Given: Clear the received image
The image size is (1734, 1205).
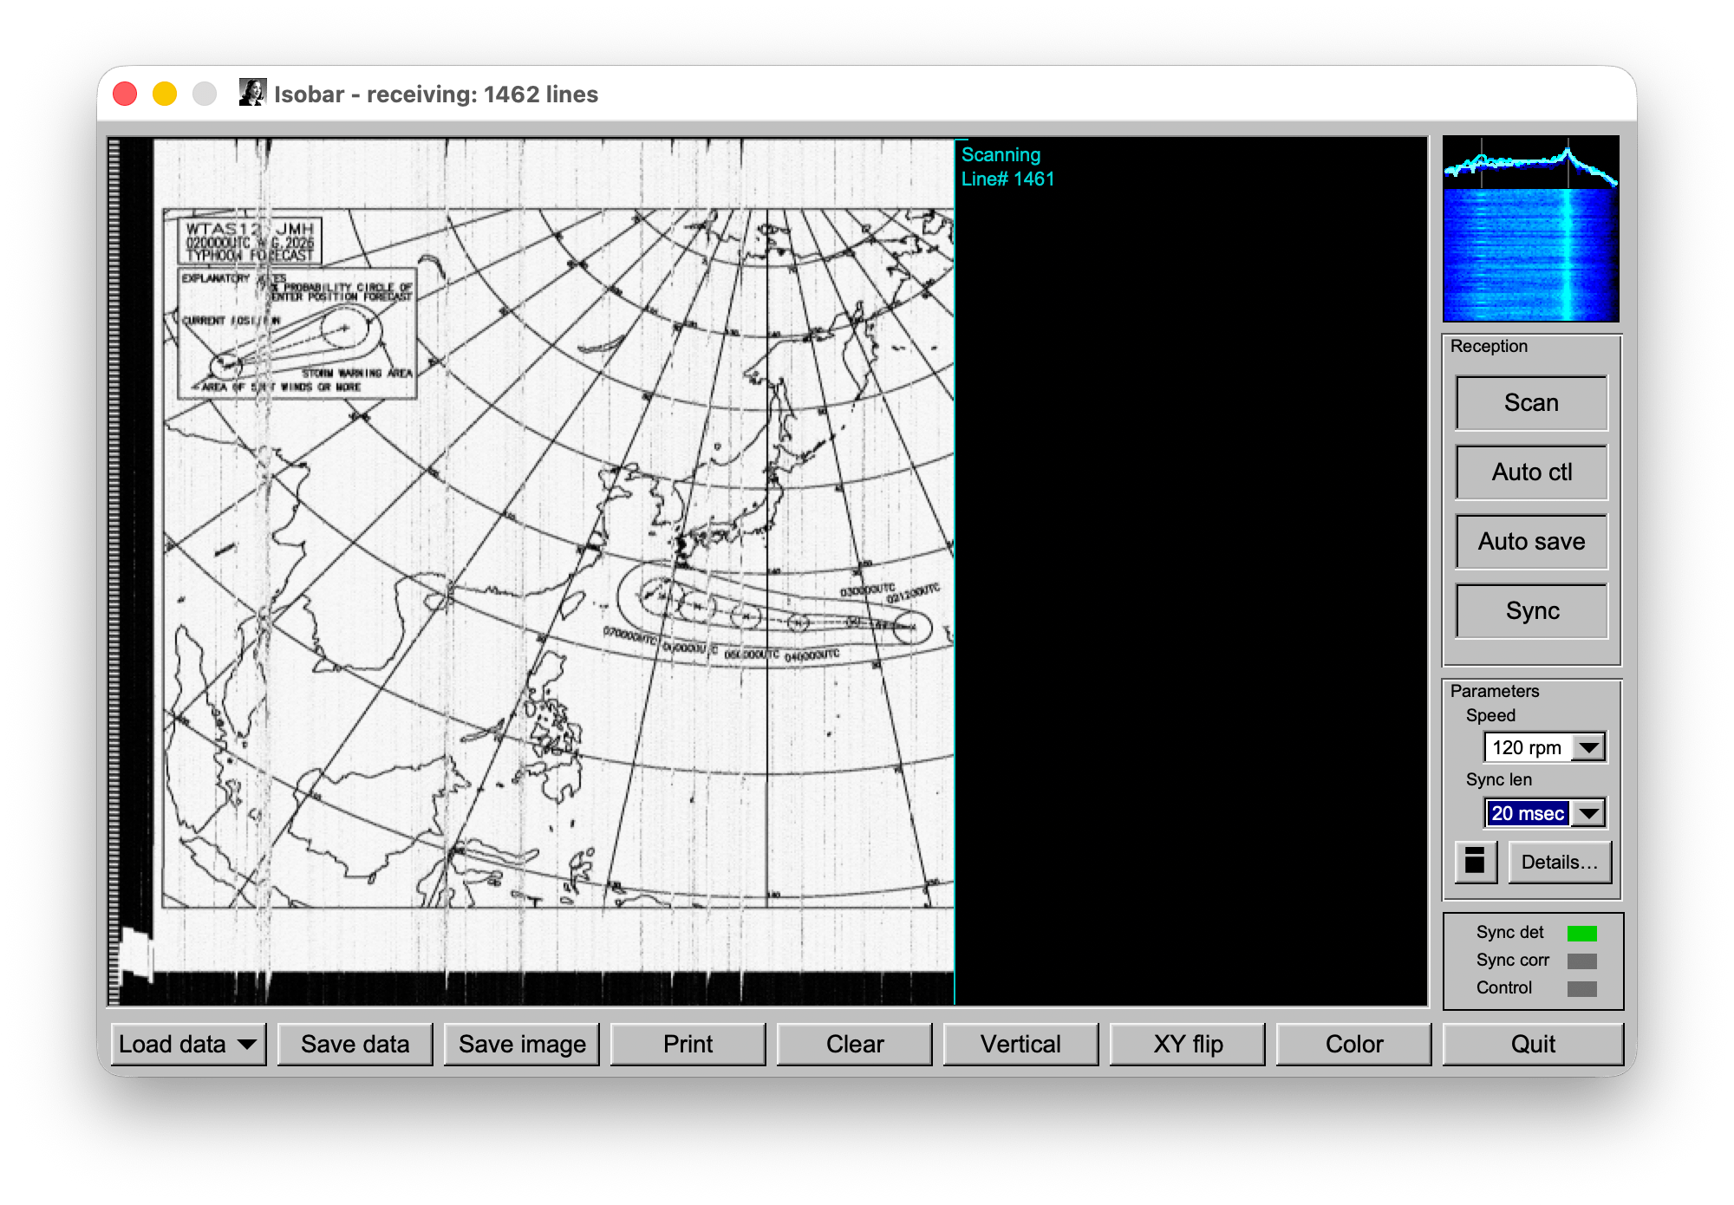Looking at the screenshot, I should (855, 1044).
